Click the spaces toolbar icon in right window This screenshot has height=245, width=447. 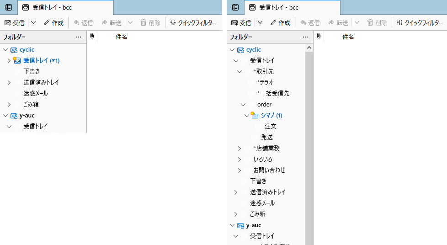point(235,7)
